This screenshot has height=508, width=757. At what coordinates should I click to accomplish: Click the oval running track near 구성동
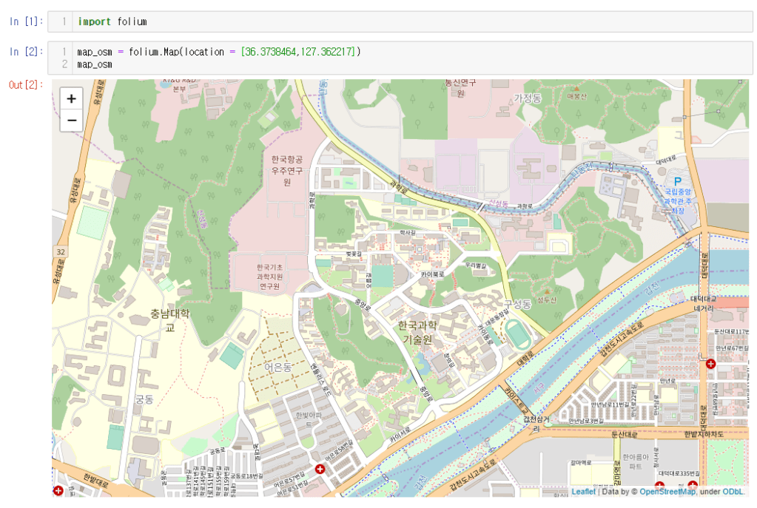click(x=517, y=334)
